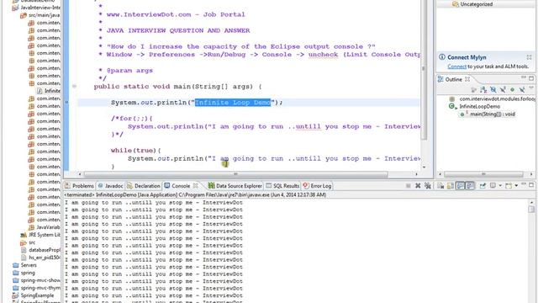Click the editor's horizontal scrollbar thumb
Viewport: 538px width, 303px height.
click(235, 174)
